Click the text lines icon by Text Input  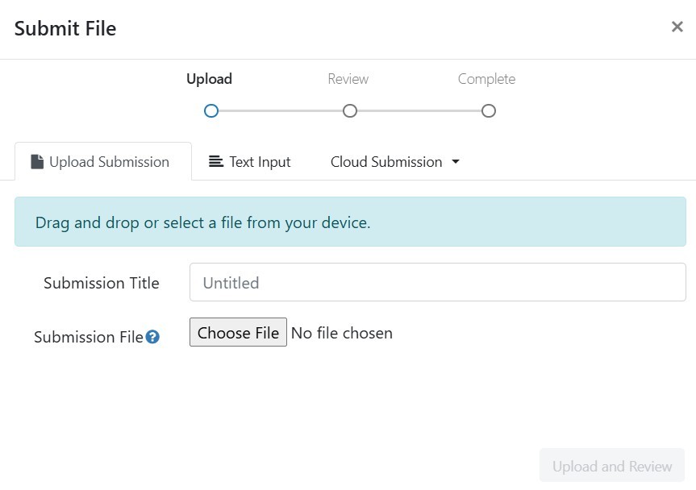pyautogui.click(x=216, y=161)
